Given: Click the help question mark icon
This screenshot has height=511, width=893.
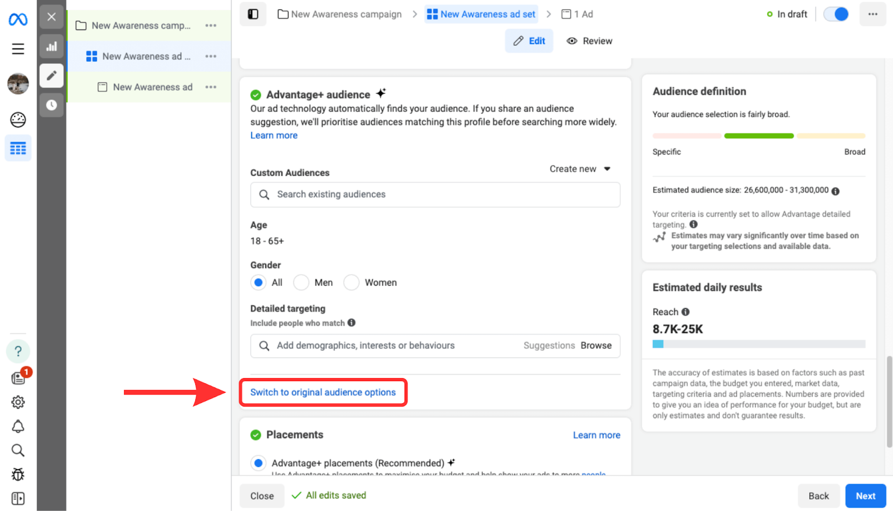Looking at the screenshot, I should tap(18, 351).
